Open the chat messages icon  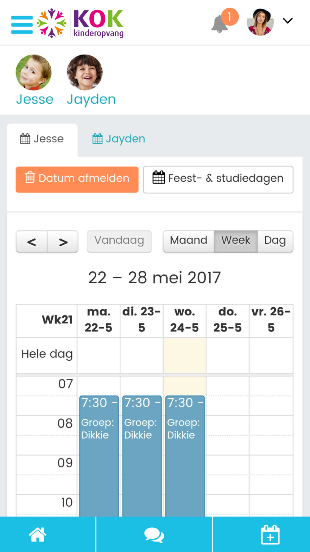(154, 535)
